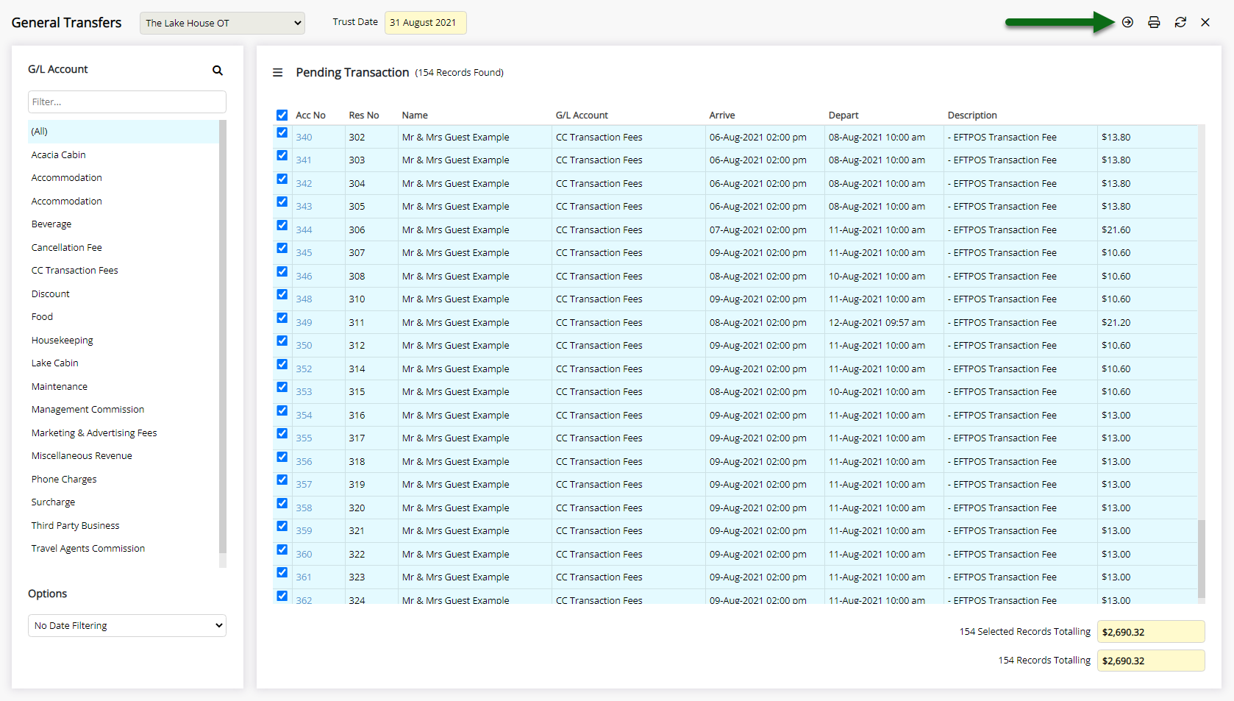Open account number 355 link
This screenshot has height=701, width=1234.
(304, 438)
